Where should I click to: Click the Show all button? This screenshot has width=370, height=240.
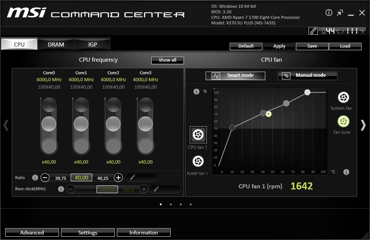pyautogui.click(x=168, y=60)
